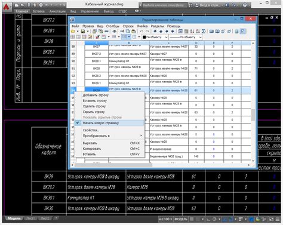Click the sigma sum icon in table editor

click(204, 32)
